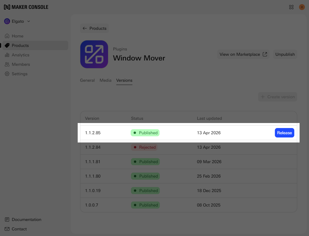Click the Unpublish button
The image size is (309, 236).
coord(285,54)
